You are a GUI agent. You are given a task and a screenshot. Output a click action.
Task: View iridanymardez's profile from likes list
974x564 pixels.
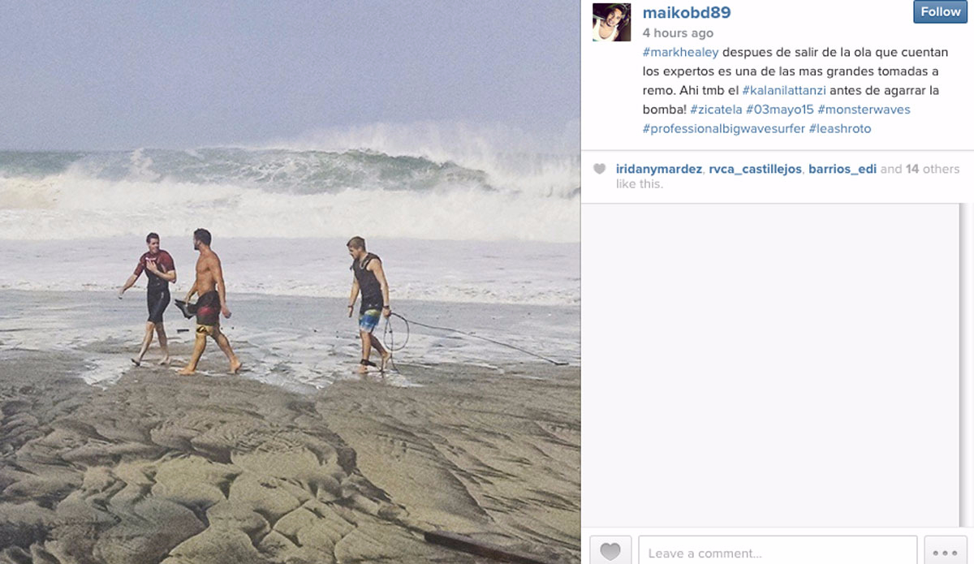tap(658, 169)
